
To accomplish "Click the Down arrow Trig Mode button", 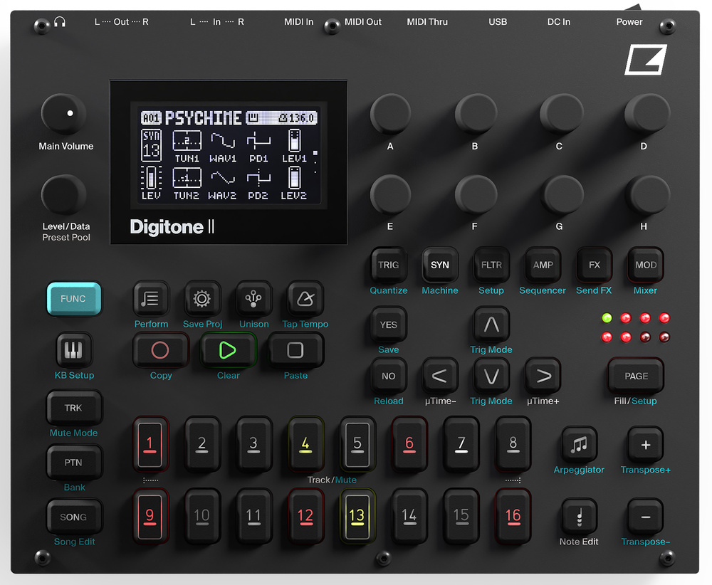I will coord(491,376).
